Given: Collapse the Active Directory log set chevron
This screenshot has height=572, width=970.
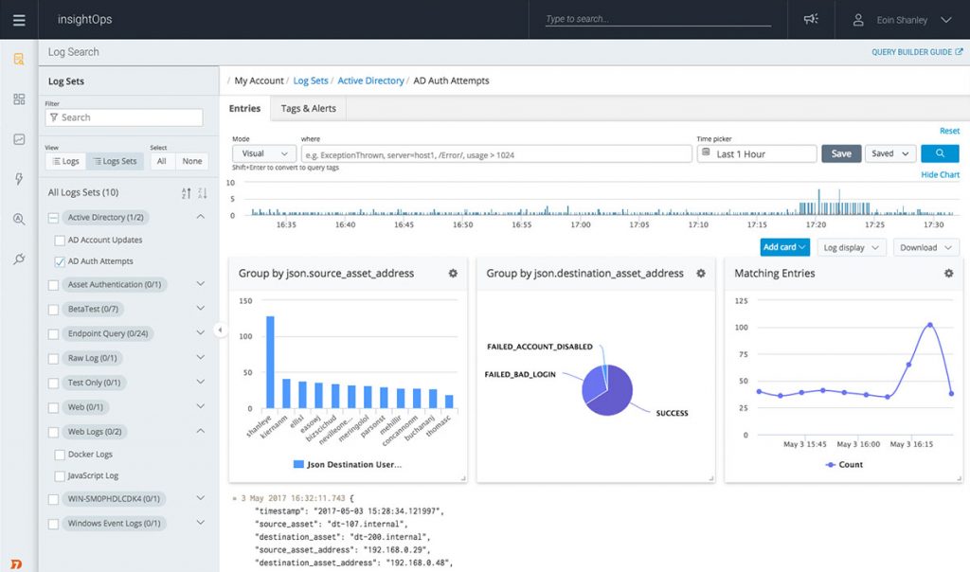Looking at the screenshot, I should 201,217.
